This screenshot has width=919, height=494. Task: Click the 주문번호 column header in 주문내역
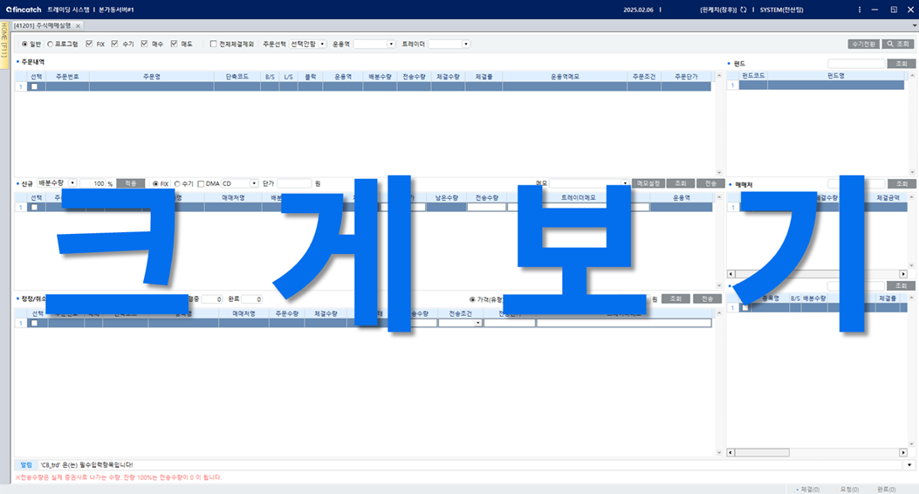pyautogui.click(x=67, y=77)
